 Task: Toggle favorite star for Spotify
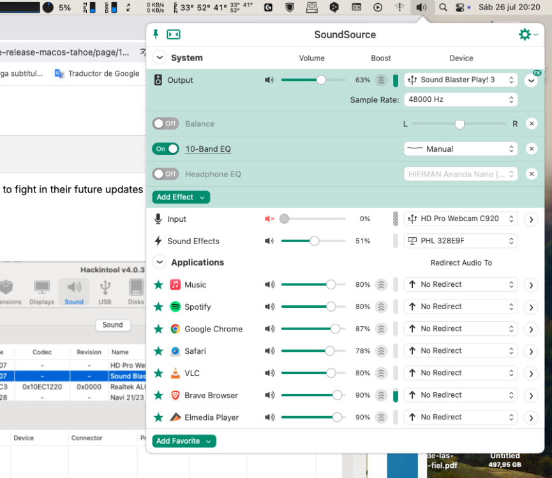tap(158, 307)
